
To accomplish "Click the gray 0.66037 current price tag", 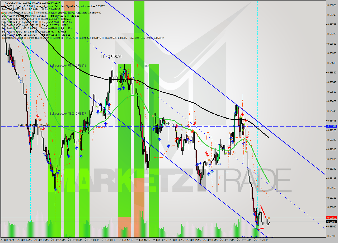I will click(x=332, y=222).
